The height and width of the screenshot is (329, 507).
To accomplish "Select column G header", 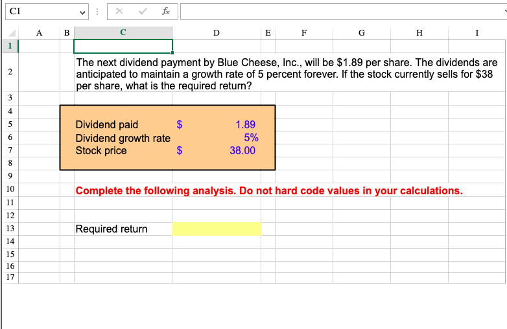I will click(362, 33).
